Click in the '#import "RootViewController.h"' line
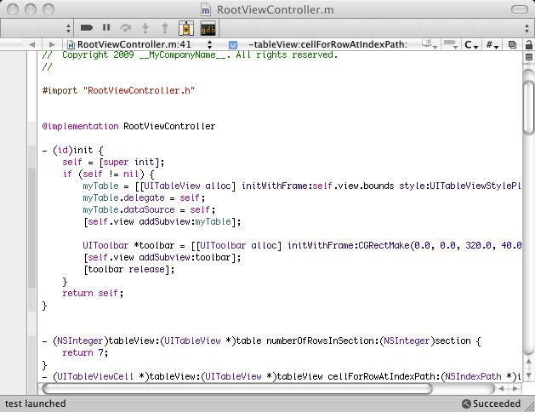This screenshot has height=412, width=535. 118,90
